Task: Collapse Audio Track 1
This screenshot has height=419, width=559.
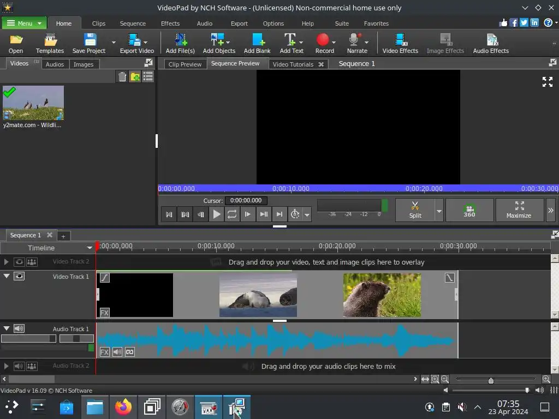Action: point(7,328)
